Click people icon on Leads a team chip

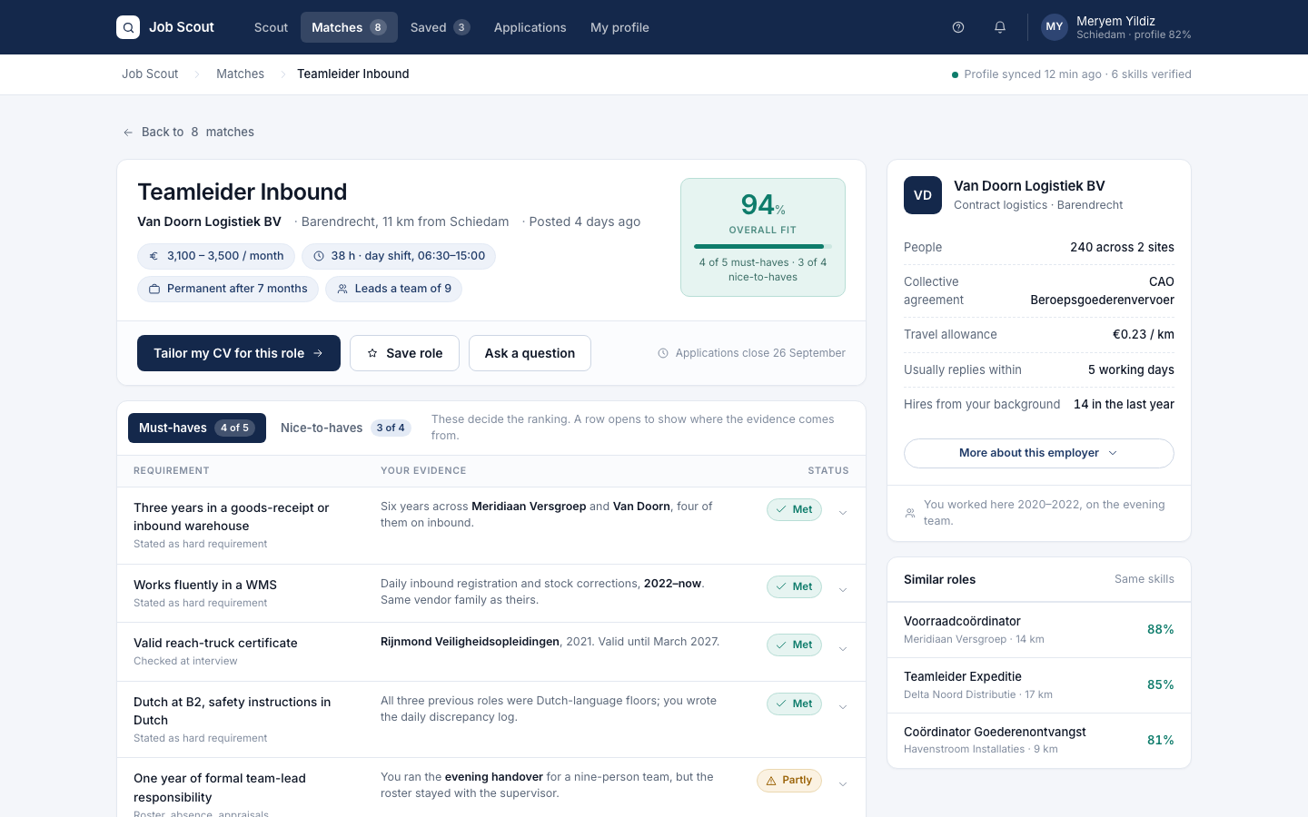click(342, 289)
